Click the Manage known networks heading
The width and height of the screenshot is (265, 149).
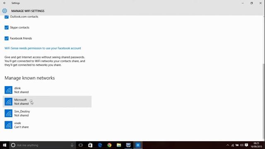click(29, 78)
